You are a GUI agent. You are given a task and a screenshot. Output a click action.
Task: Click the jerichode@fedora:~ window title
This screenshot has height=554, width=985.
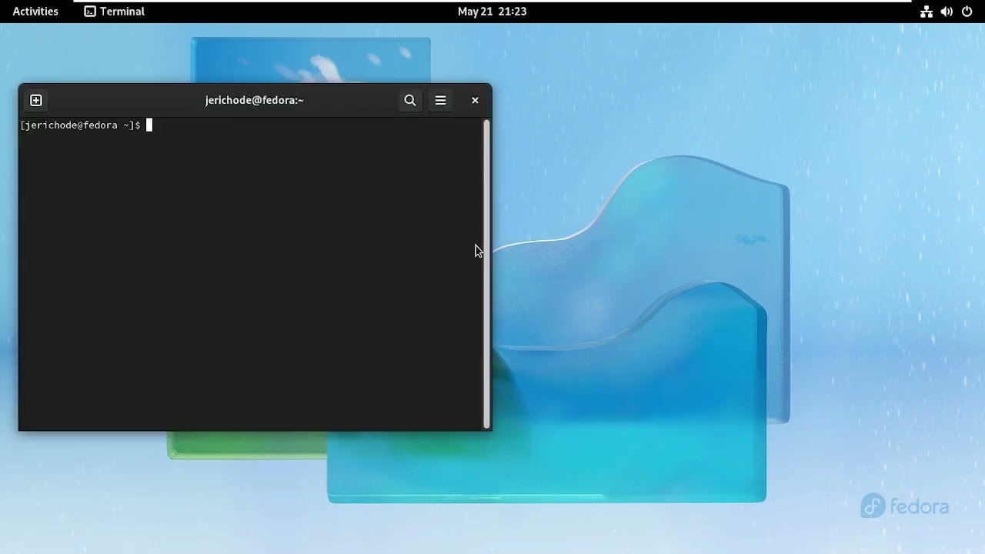click(255, 100)
